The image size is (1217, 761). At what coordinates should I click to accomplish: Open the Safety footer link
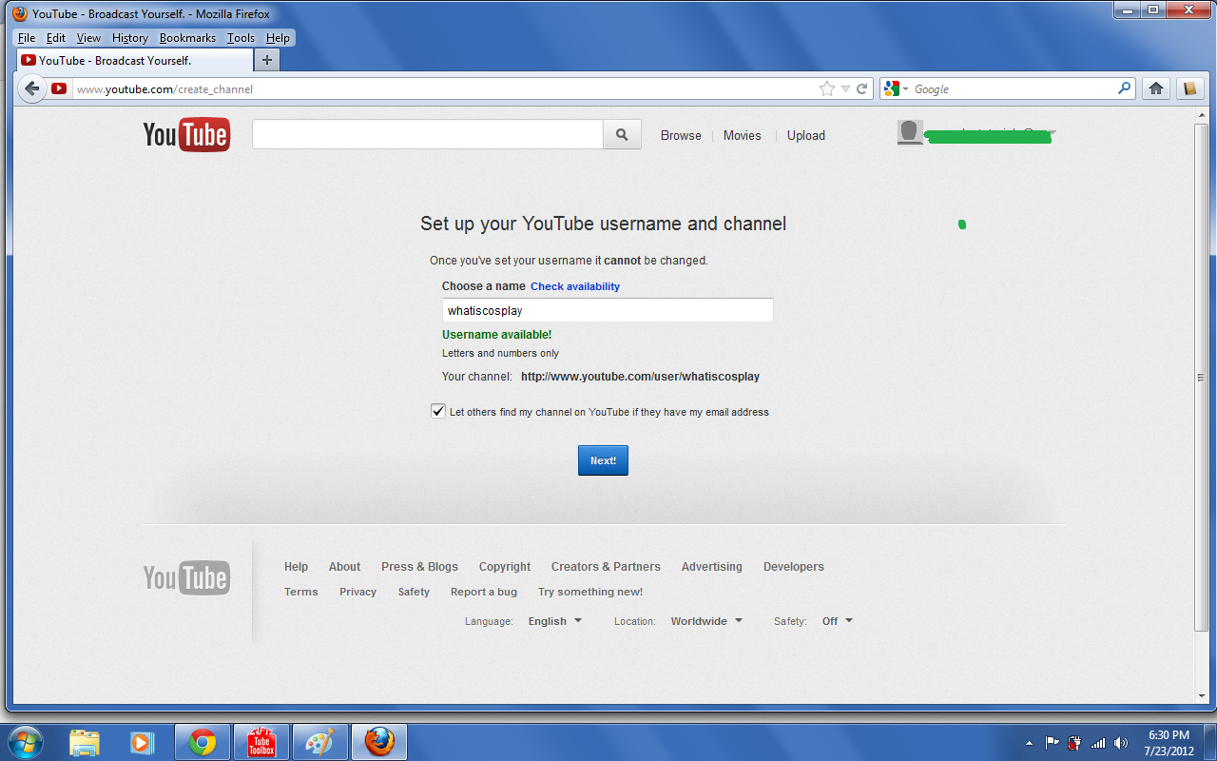(414, 592)
